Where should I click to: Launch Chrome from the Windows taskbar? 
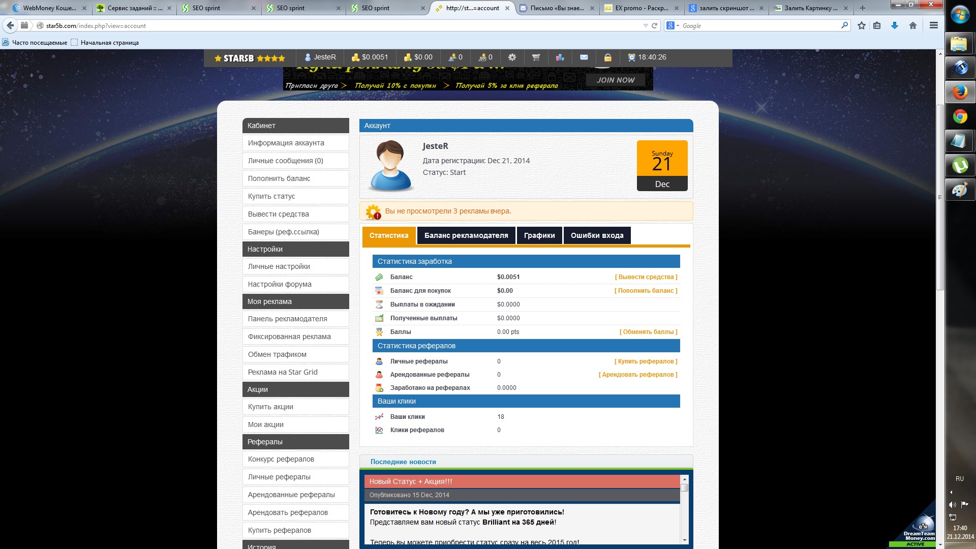pos(959,117)
